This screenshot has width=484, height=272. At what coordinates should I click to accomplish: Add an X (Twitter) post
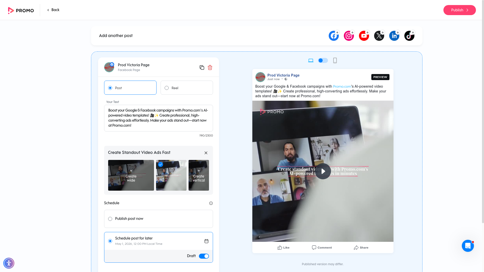point(379,36)
